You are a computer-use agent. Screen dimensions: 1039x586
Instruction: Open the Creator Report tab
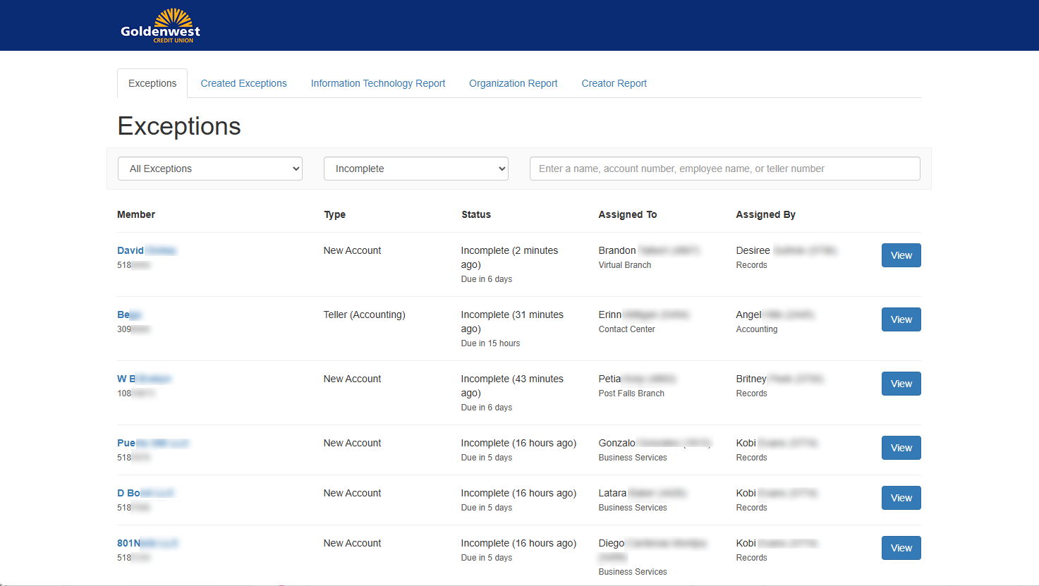pyautogui.click(x=614, y=83)
